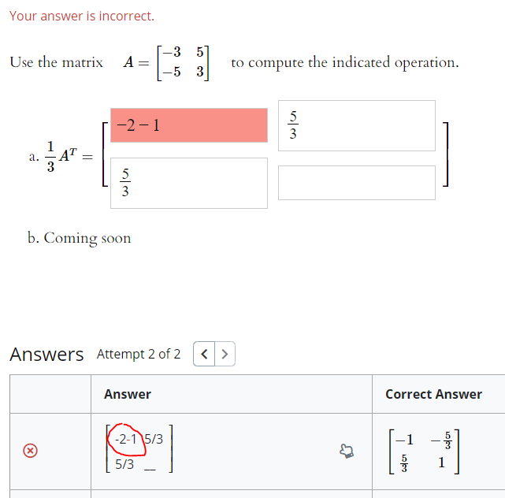Click the highlighted red -2-1 input box
Image resolution: width=505 pixels, height=498 pixels.
[x=189, y=125]
